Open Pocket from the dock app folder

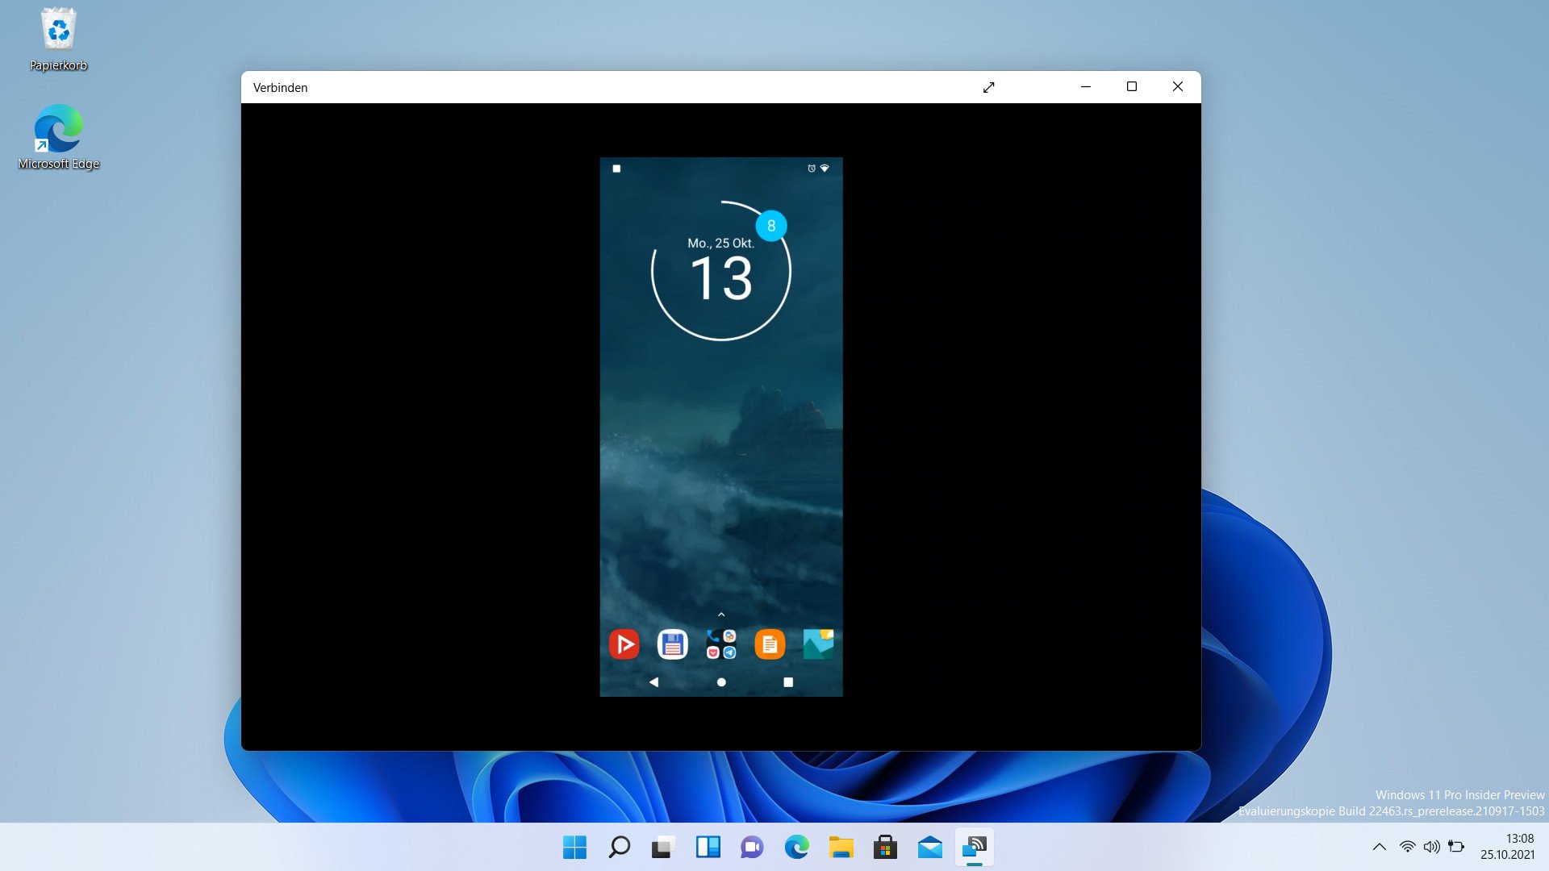point(713,652)
